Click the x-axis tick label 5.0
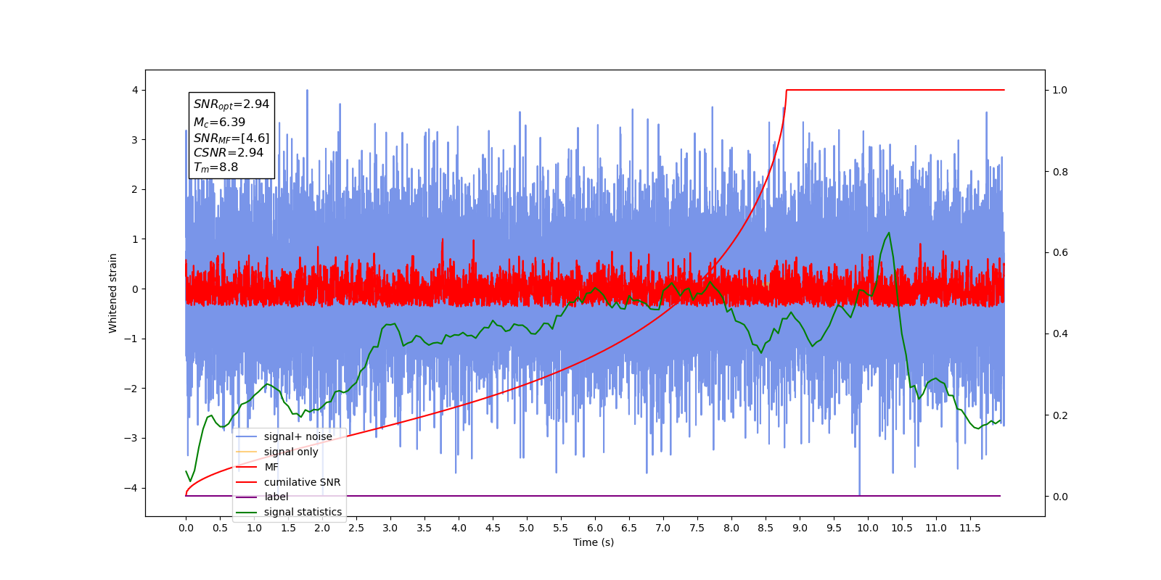Viewport: 1161px width, 580px height. click(x=527, y=528)
